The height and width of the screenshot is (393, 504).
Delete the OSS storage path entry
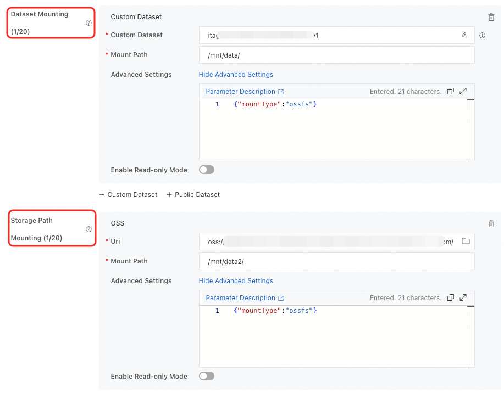click(491, 224)
